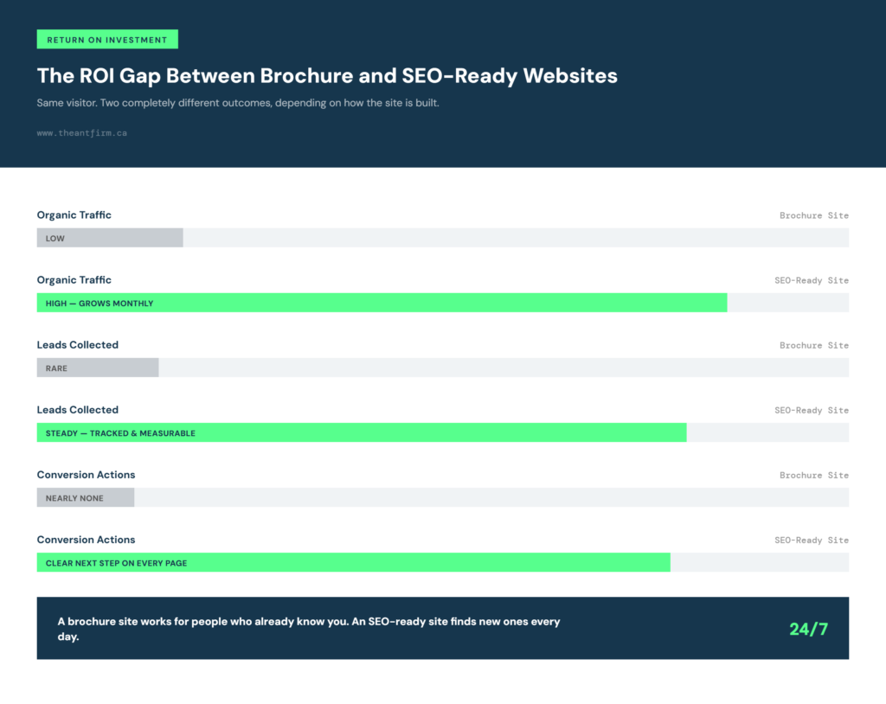Image resolution: width=886 pixels, height=704 pixels.
Task: Click the STEADY — TRACKED & MEASURABLE bar
Action: click(x=362, y=432)
